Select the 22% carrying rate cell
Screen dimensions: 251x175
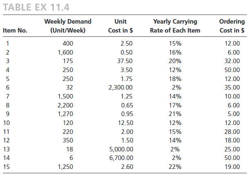[x=175, y=166]
